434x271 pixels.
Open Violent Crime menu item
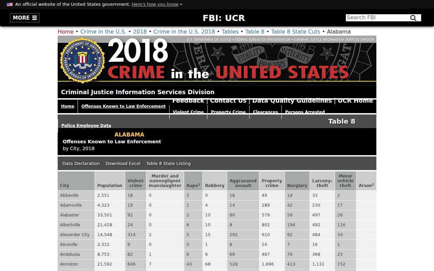[x=188, y=112]
